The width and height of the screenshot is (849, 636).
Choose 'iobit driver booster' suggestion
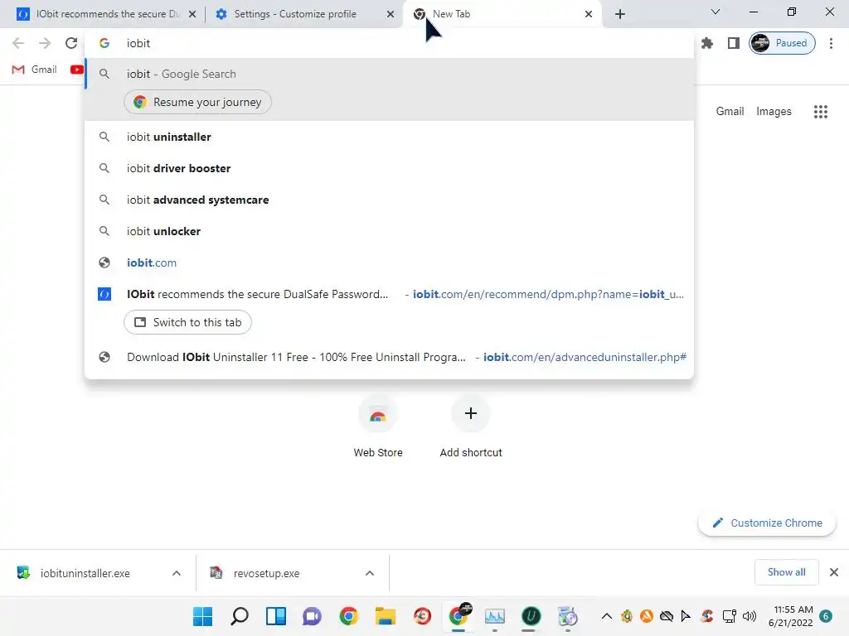click(389, 168)
